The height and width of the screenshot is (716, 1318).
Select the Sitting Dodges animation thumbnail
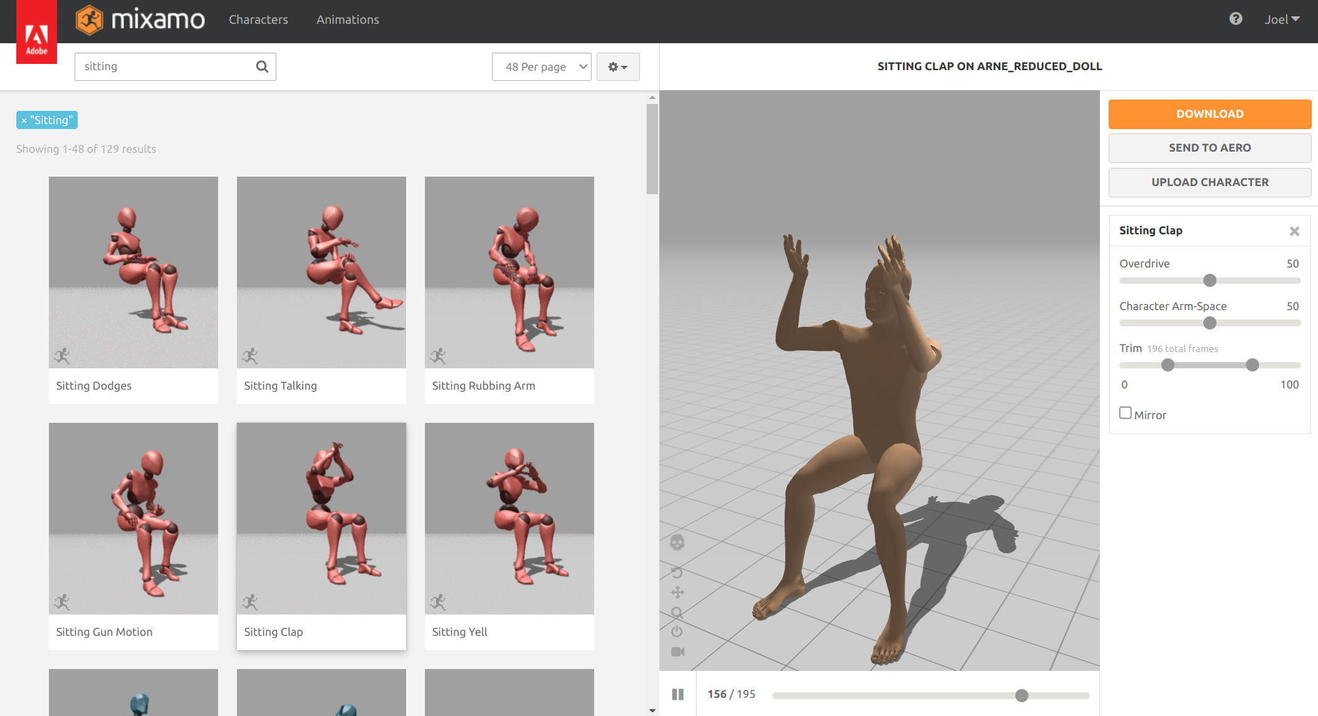click(x=133, y=272)
